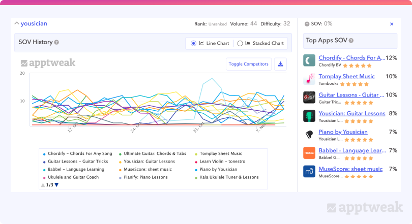Open Babbel - Language Lear... link

(x=352, y=150)
